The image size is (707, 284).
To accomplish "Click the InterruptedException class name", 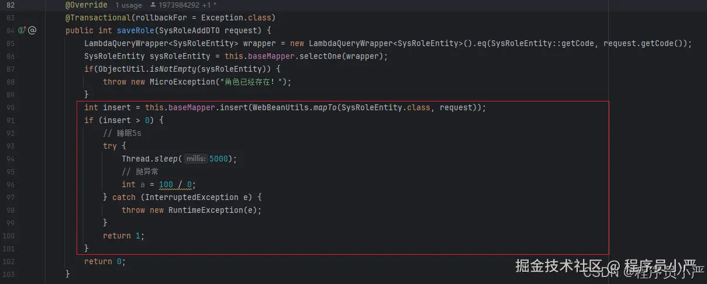I will point(192,197).
